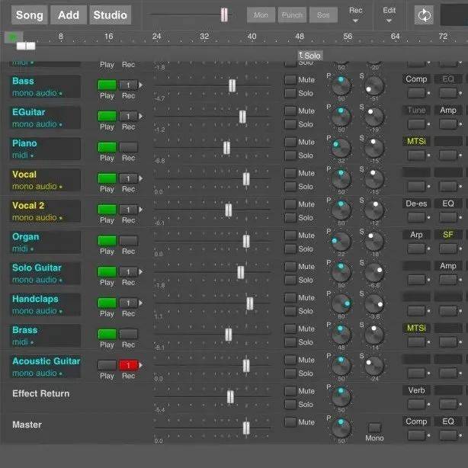Expand Vocal 2 track input arrow
The height and width of the screenshot is (468, 468).
tap(140, 210)
